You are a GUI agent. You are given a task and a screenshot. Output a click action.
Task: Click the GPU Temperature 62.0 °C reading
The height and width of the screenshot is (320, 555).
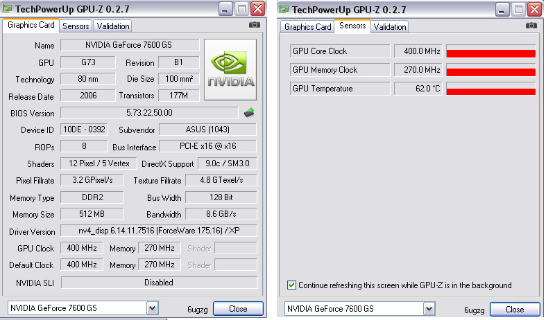(x=418, y=89)
